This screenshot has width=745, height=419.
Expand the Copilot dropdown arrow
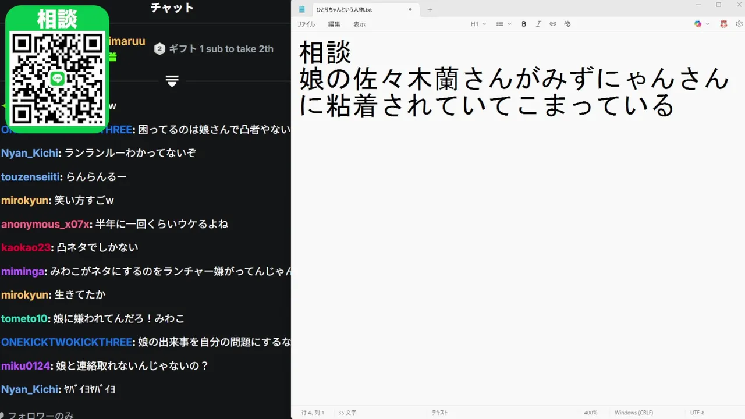pos(708,24)
